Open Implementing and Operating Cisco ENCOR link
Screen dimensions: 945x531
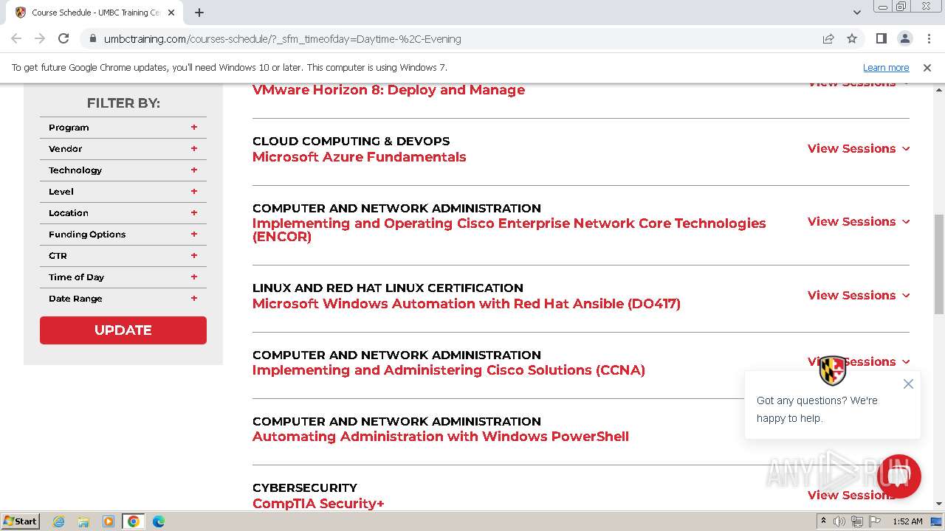click(509, 230)
